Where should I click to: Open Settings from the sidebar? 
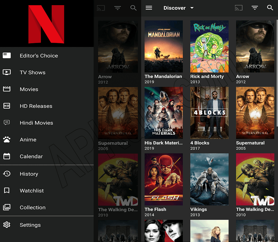click(x=7, y=225)
